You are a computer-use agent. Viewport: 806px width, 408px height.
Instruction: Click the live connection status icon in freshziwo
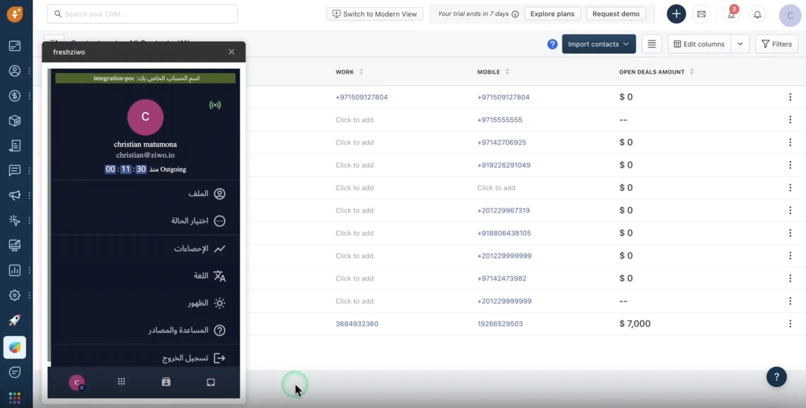click(215, 105)
